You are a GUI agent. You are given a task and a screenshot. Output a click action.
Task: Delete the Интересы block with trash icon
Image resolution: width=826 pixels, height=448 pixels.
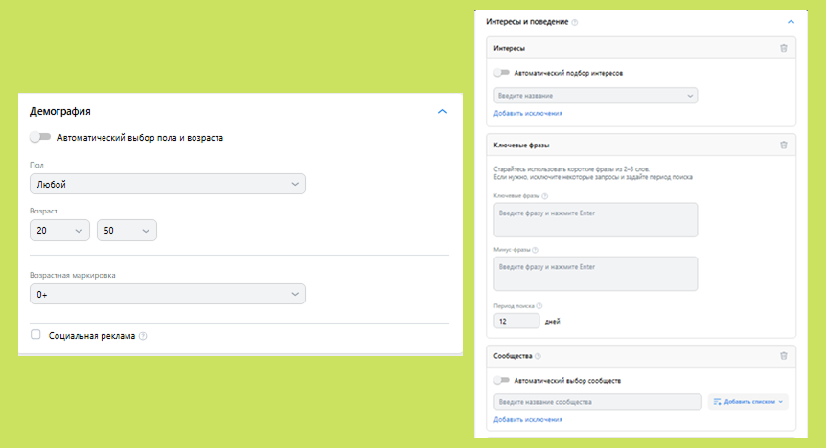click(783, 48)
